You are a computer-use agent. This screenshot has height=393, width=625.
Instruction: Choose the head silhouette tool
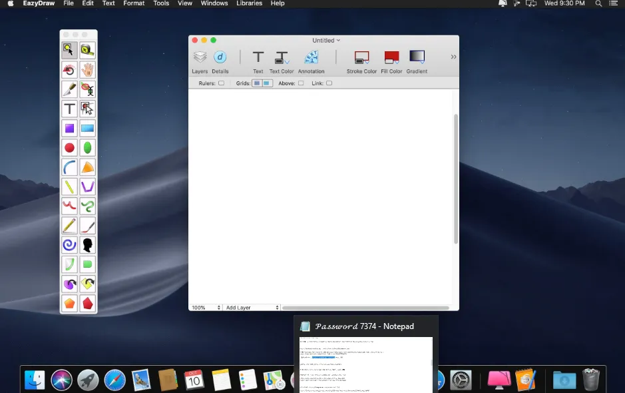pos(87,245)
